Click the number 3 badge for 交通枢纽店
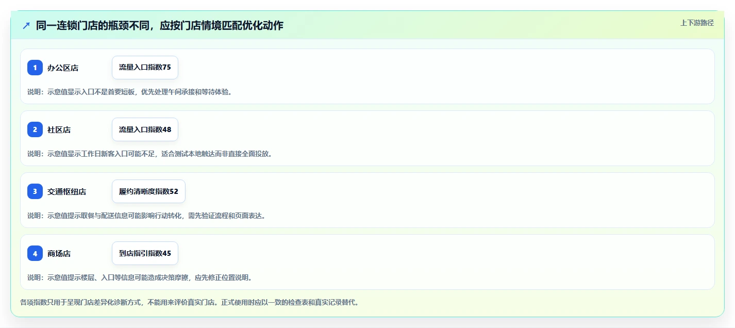The width and height of the screenshot is (735, 328). pos(35,191)
